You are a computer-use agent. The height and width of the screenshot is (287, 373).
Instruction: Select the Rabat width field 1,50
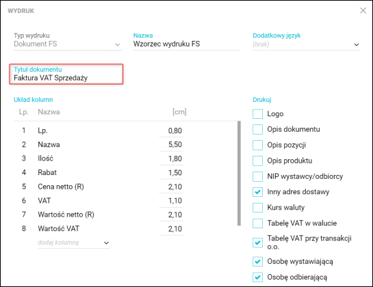tap(171, 173)
